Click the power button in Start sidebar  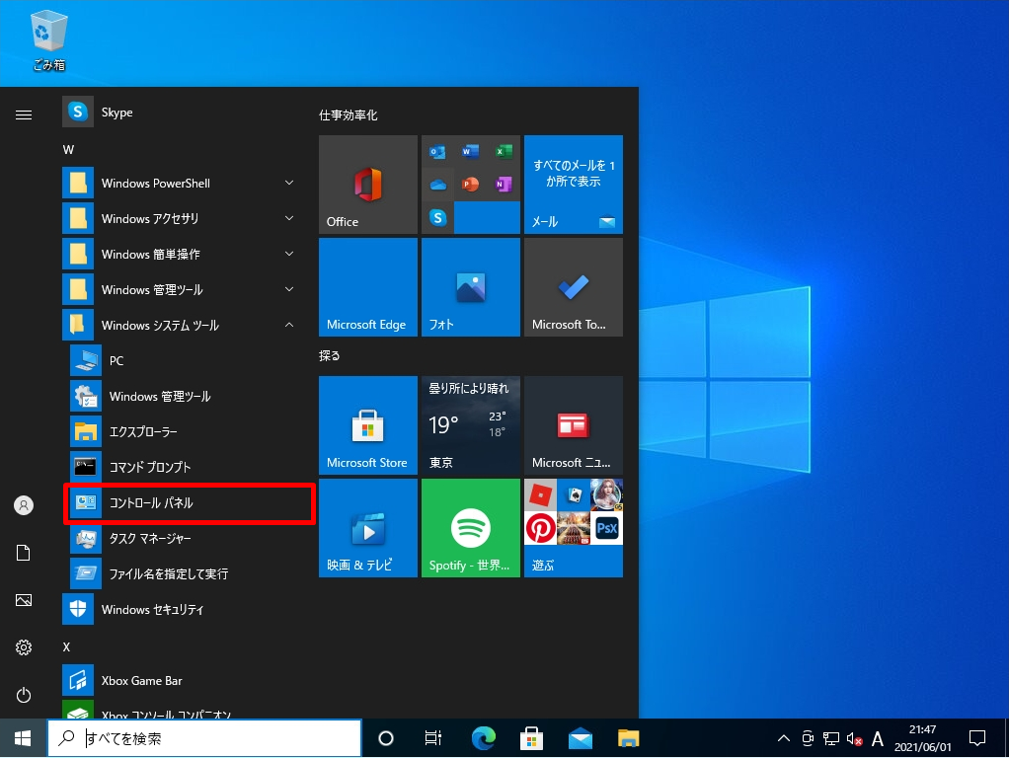[24, 695]
